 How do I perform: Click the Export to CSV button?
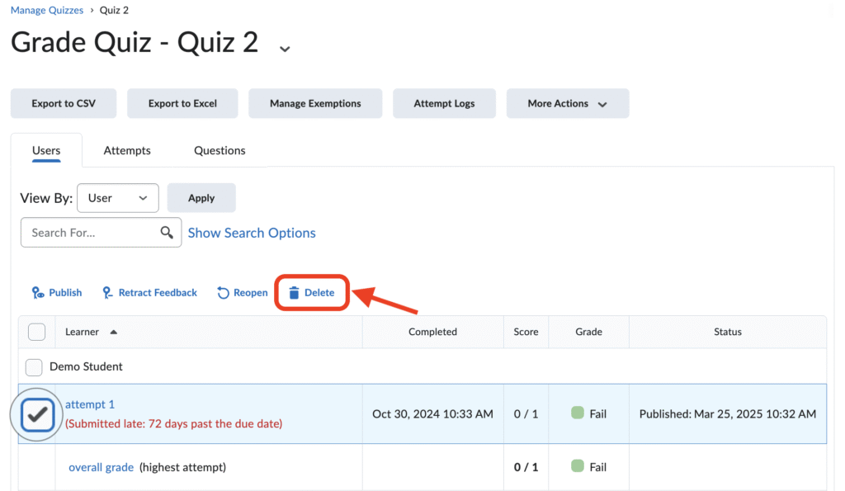pos(64,103)
